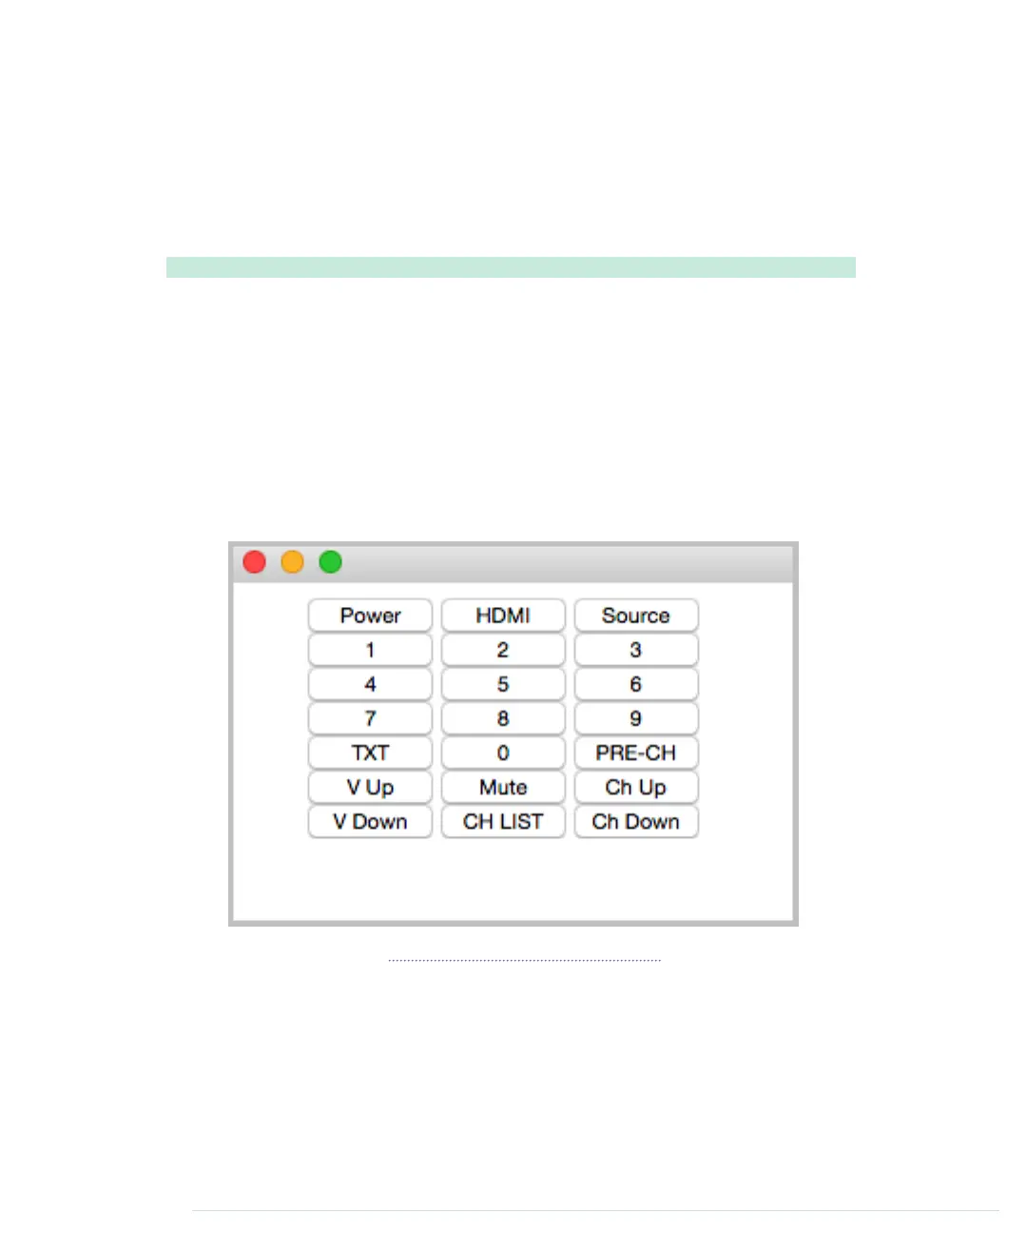Lower volume with V Down

(x=370, y=821)
